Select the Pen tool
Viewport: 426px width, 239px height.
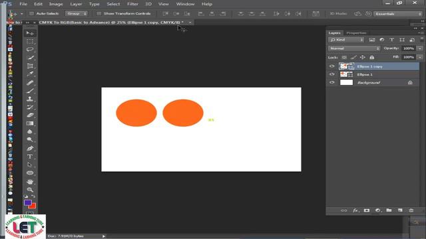(x=30, y=148)
